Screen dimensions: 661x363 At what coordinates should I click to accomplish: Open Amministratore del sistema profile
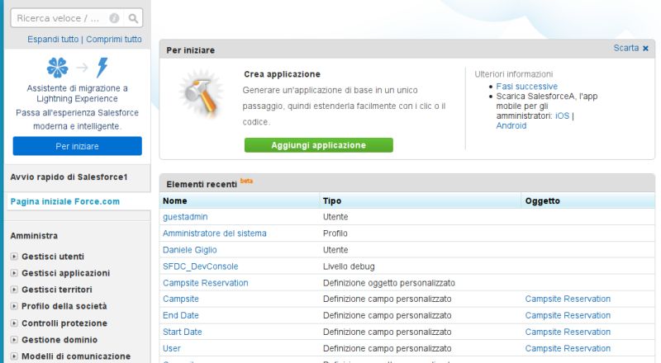(215, 233)
